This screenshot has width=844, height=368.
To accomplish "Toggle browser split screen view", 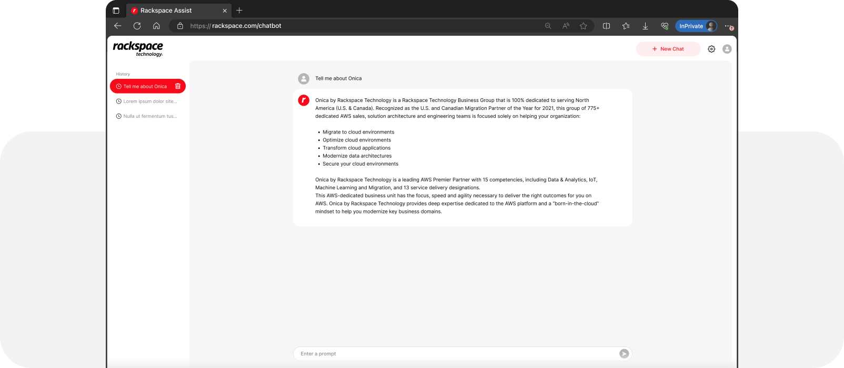I will (606, 26).
